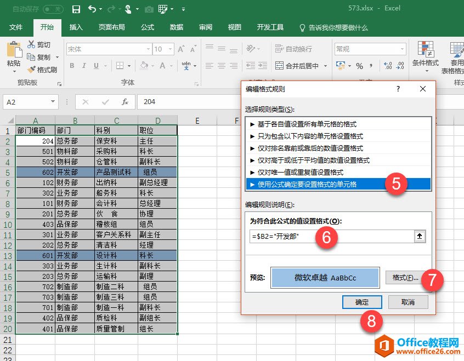This screenshot has width=464, height=361.
Task: Click the Format Painter brush icon
Action: tap(31, 70)
